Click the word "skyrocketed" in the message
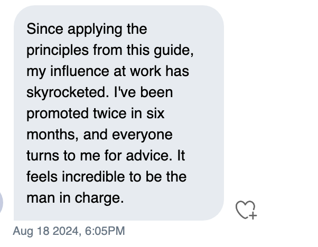 pyautogui.click(x=67, y=92)
